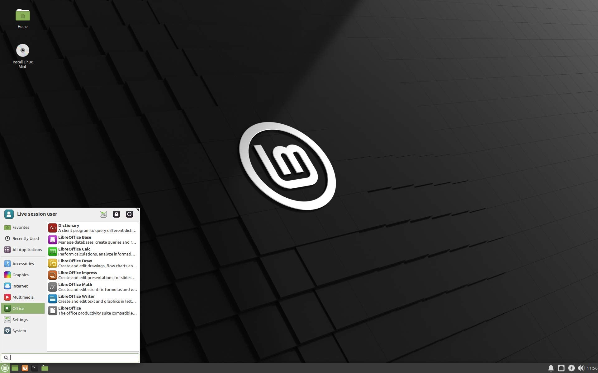598x373 pixels.
Task: Toggle network status icon in system tray
Action: pos(562,368)
